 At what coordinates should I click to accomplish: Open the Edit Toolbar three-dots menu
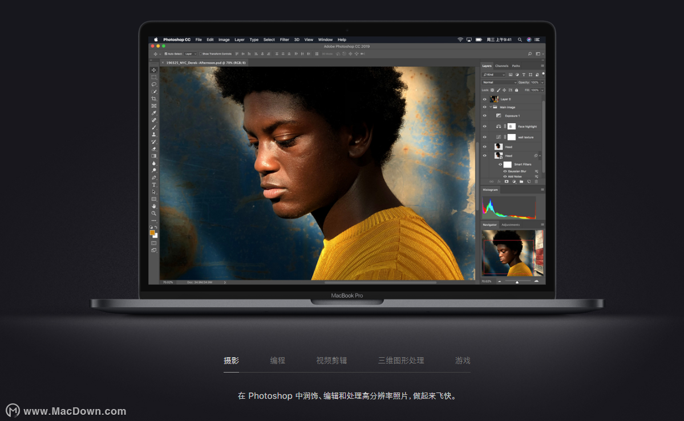153,220
